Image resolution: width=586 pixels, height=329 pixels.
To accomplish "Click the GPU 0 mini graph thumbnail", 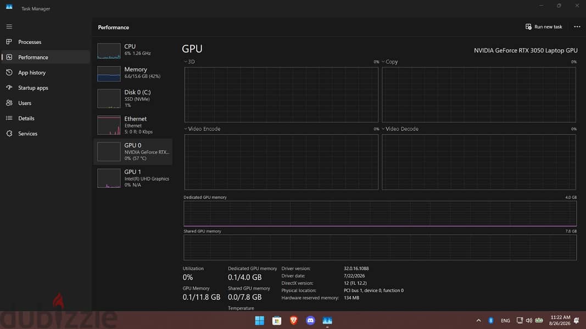I will pos(109,151).
